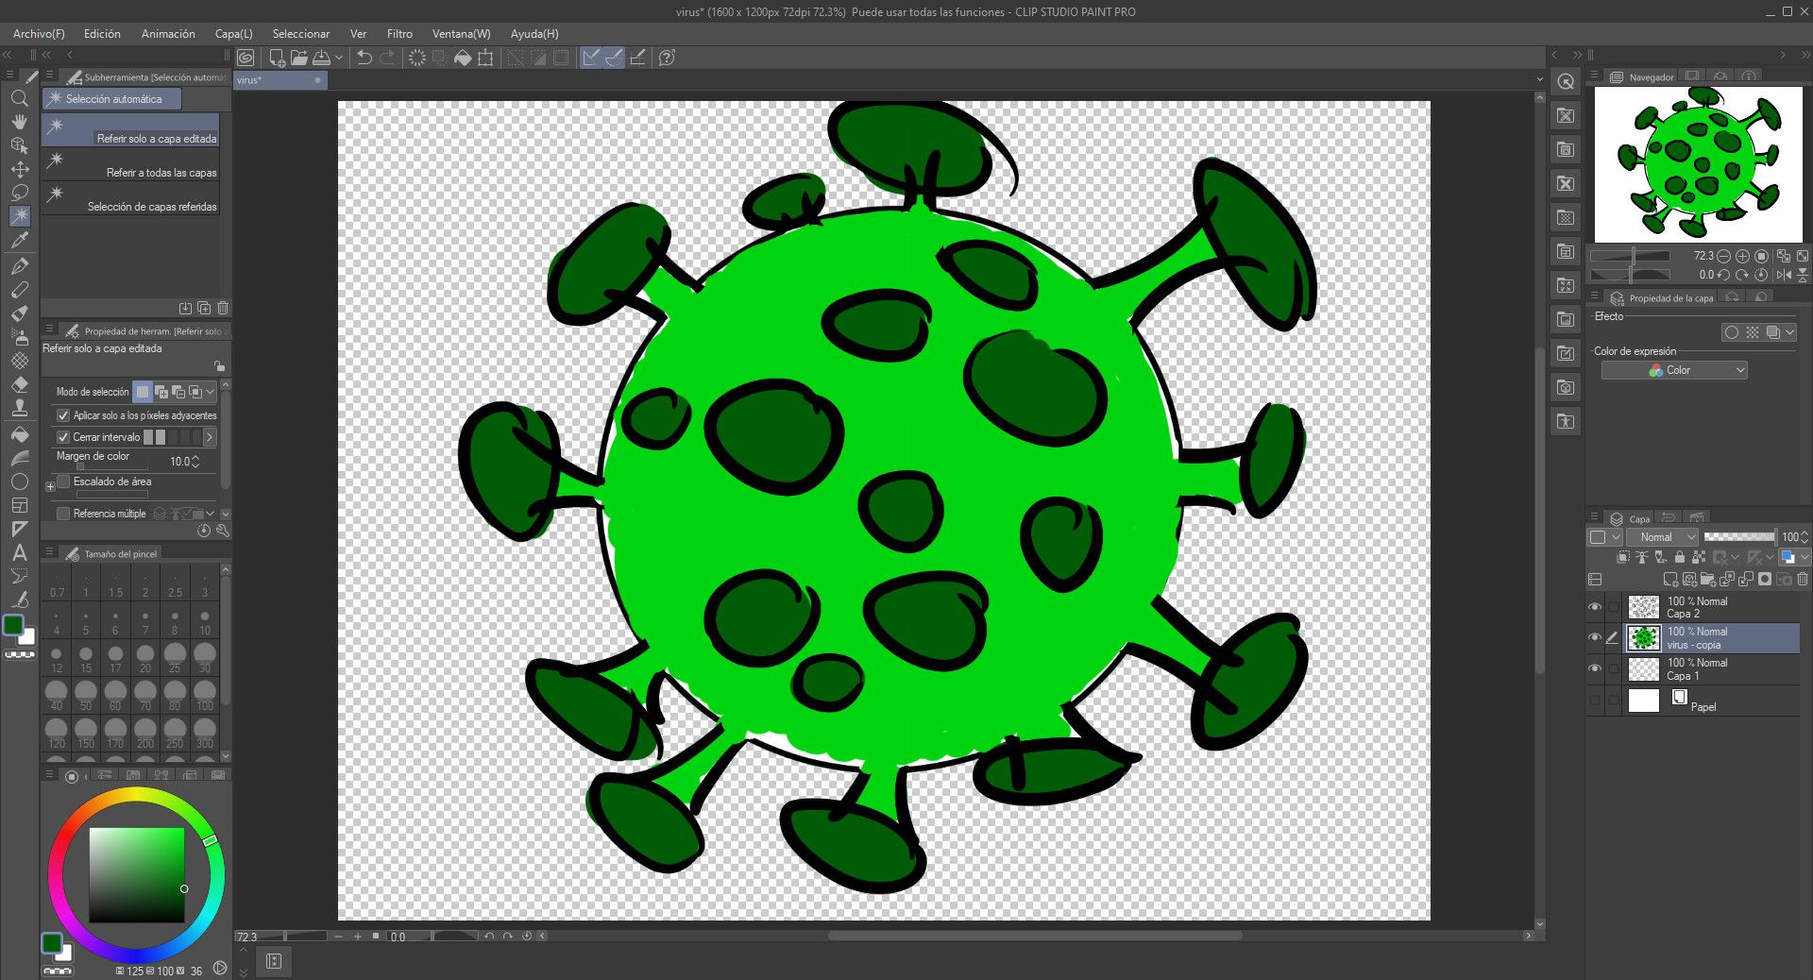Select the Pen tool
Screen dimensions: 1813x980
(x=19, y=266)
